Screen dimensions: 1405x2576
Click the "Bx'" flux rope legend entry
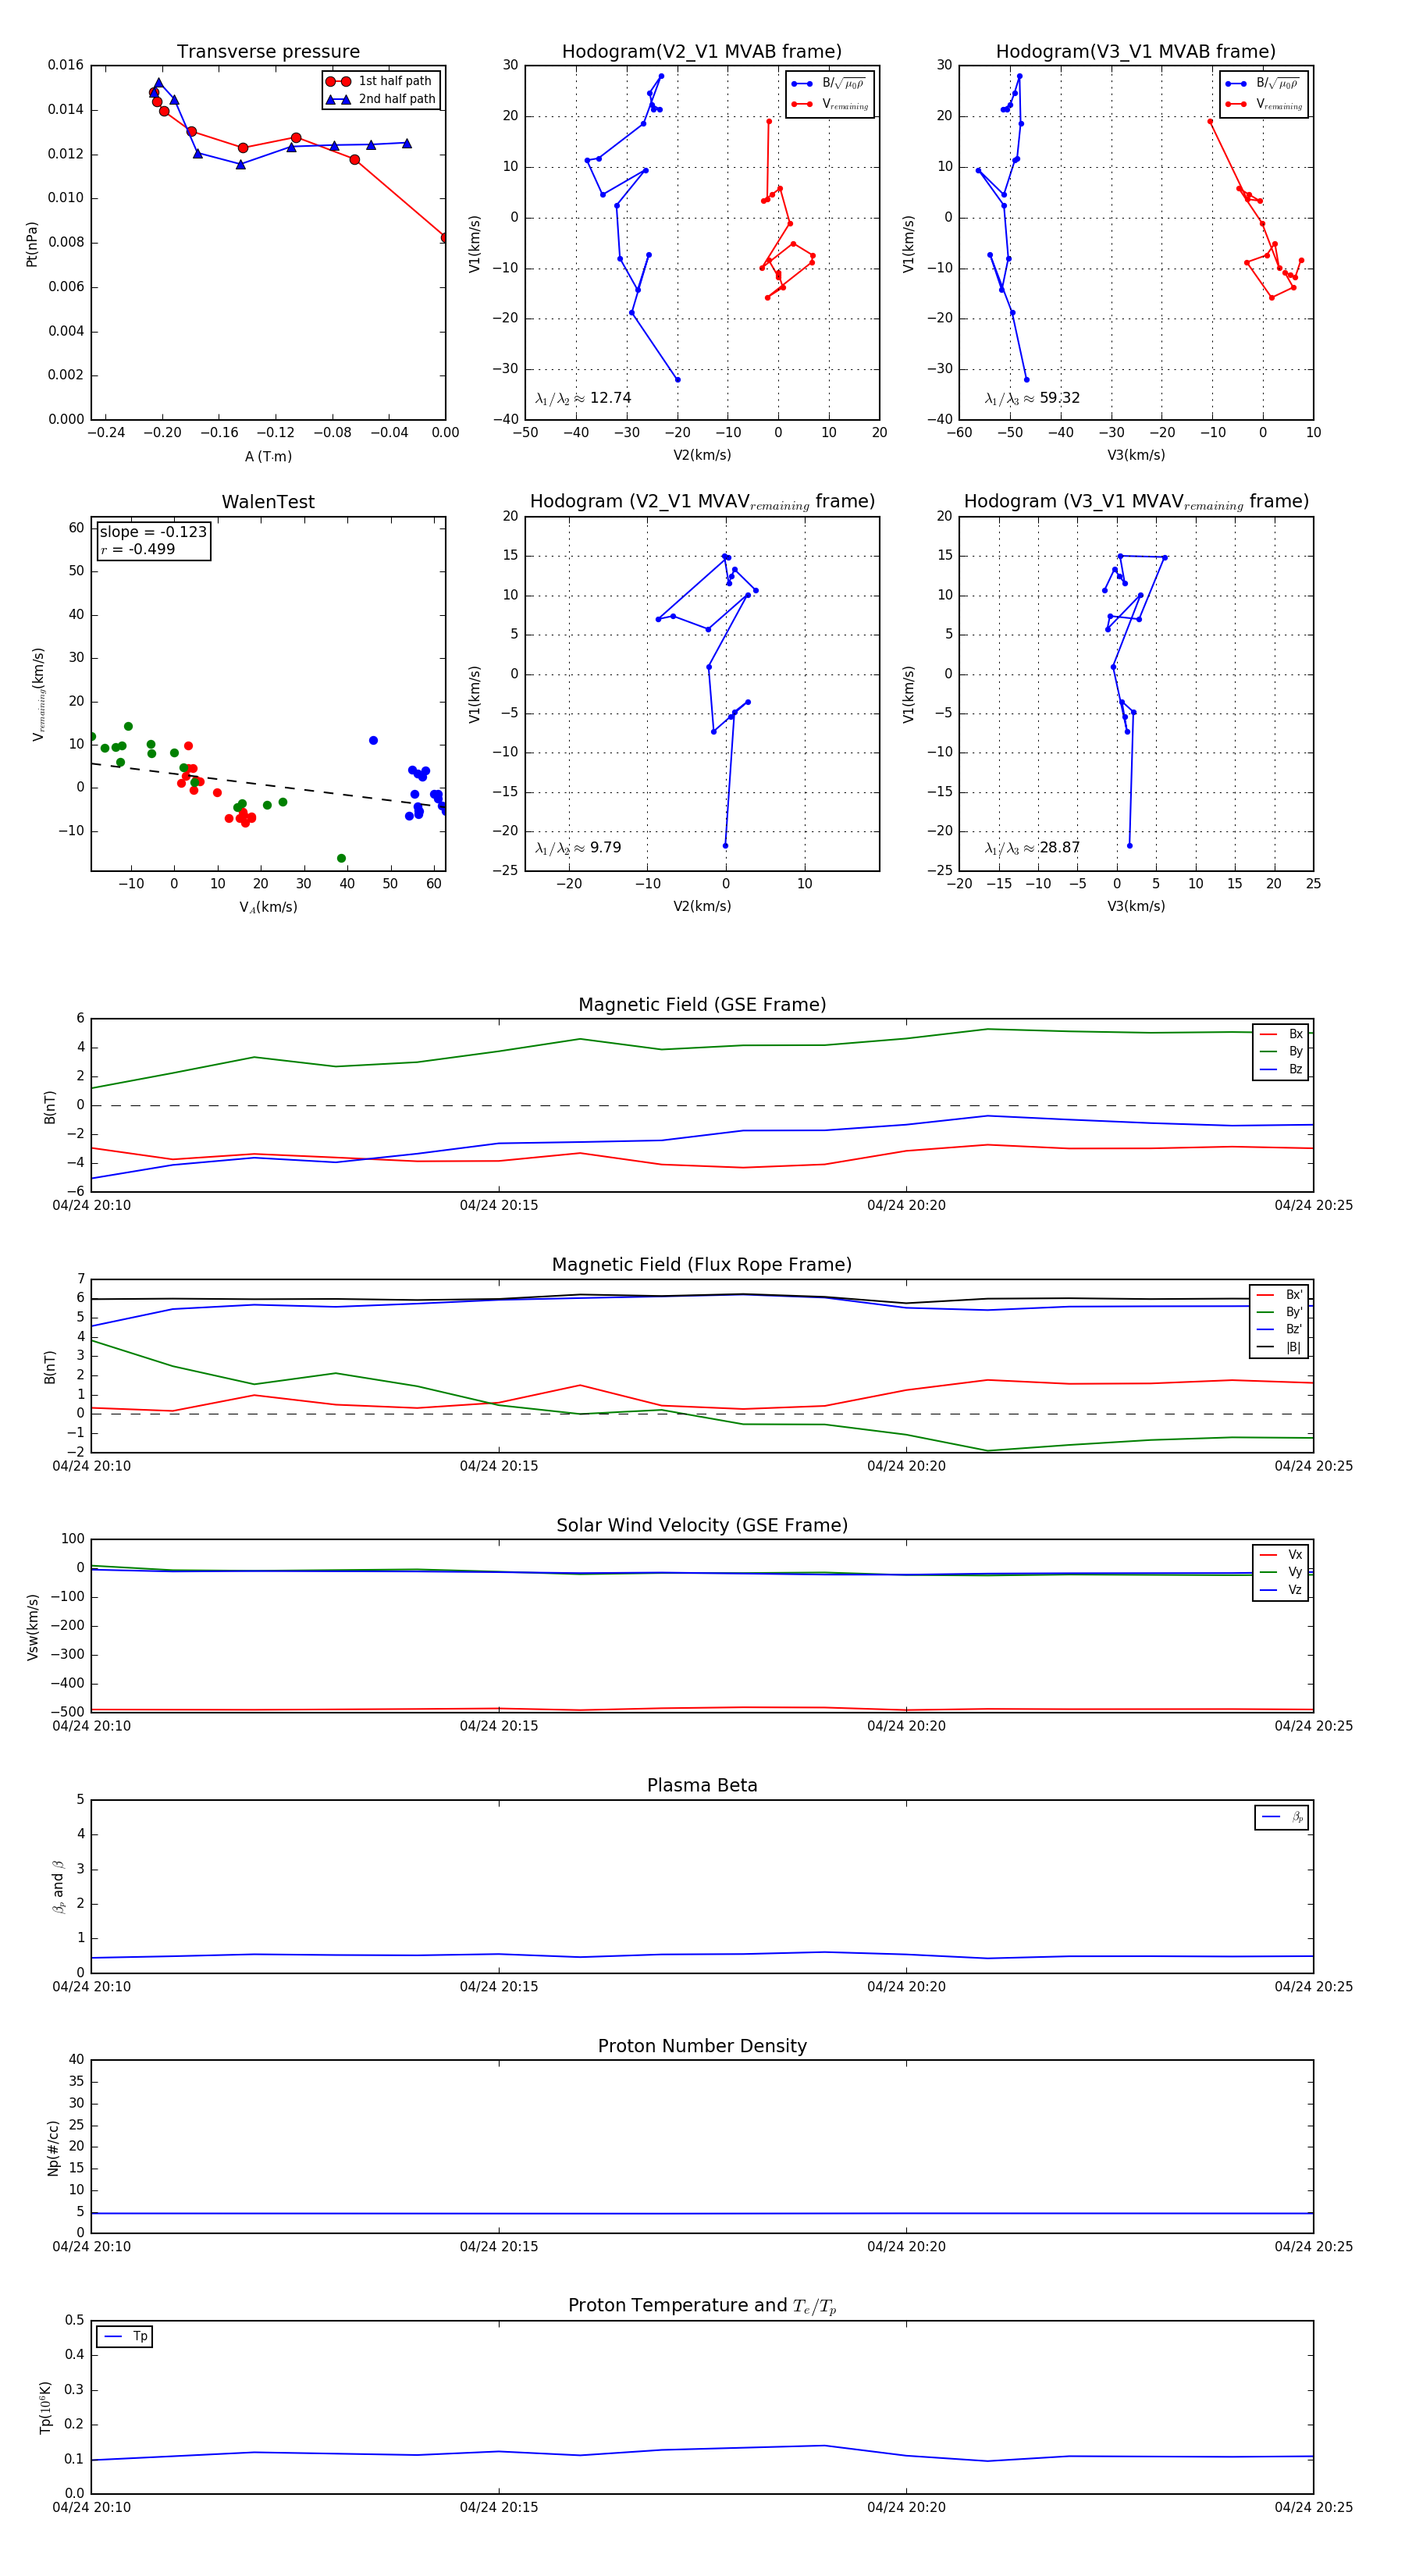[x=1280, y=1295]
